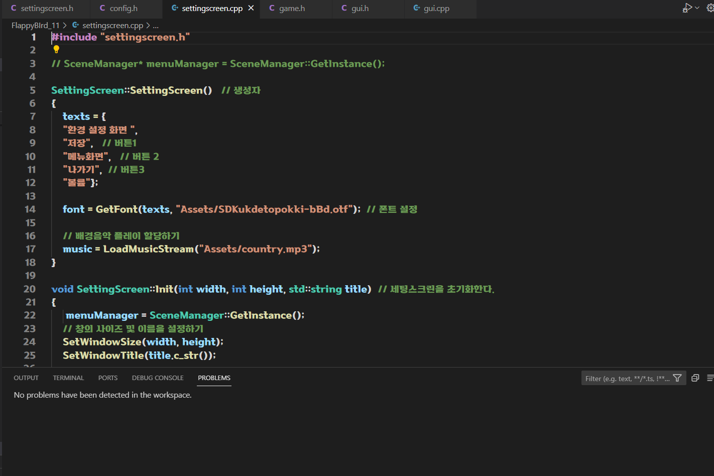Click the "Assets/country.mp3" string
Image resolution: width=714 pixels, height=476 pixels.
pyautogui.click(x=256, y=249)
